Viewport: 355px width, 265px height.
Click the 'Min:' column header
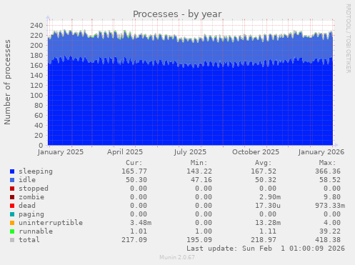[199, 163]
